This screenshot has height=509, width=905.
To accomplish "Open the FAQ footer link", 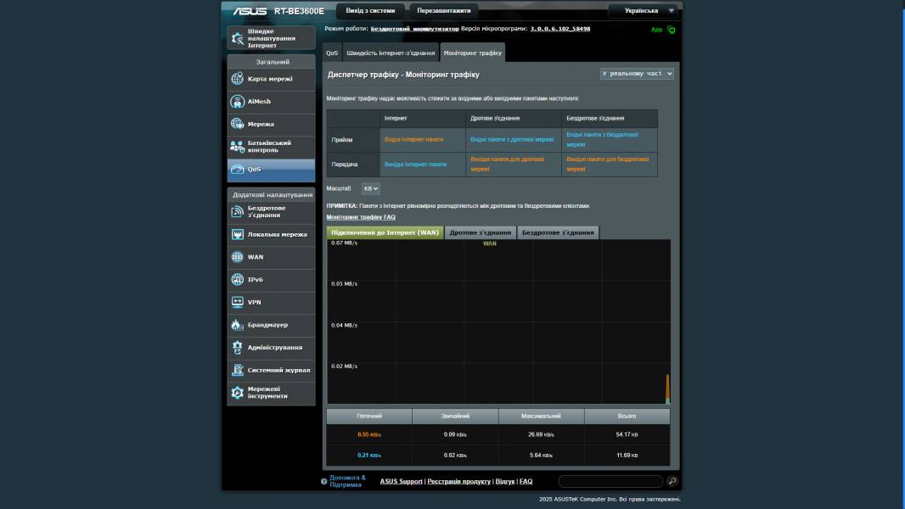I will tap(526, 481).
